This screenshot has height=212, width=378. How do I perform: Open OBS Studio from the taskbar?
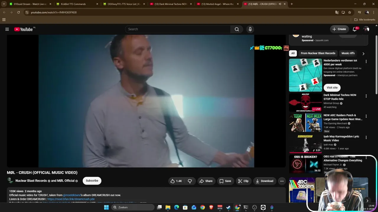click(255, 207)
